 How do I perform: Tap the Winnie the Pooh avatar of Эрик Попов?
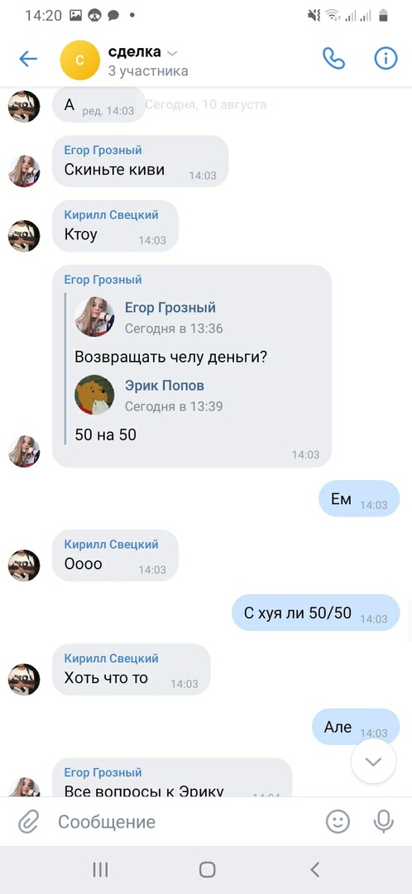[x=94, y=395]
